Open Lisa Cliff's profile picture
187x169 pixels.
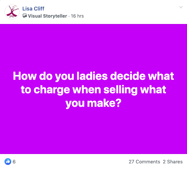point(12,12)
